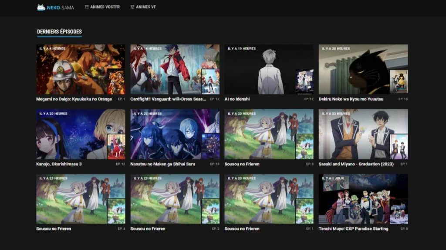
Task: Click the EP. 1 label of Megumi no Daigo
Action: pyautogui.click(x=122, y=99)
